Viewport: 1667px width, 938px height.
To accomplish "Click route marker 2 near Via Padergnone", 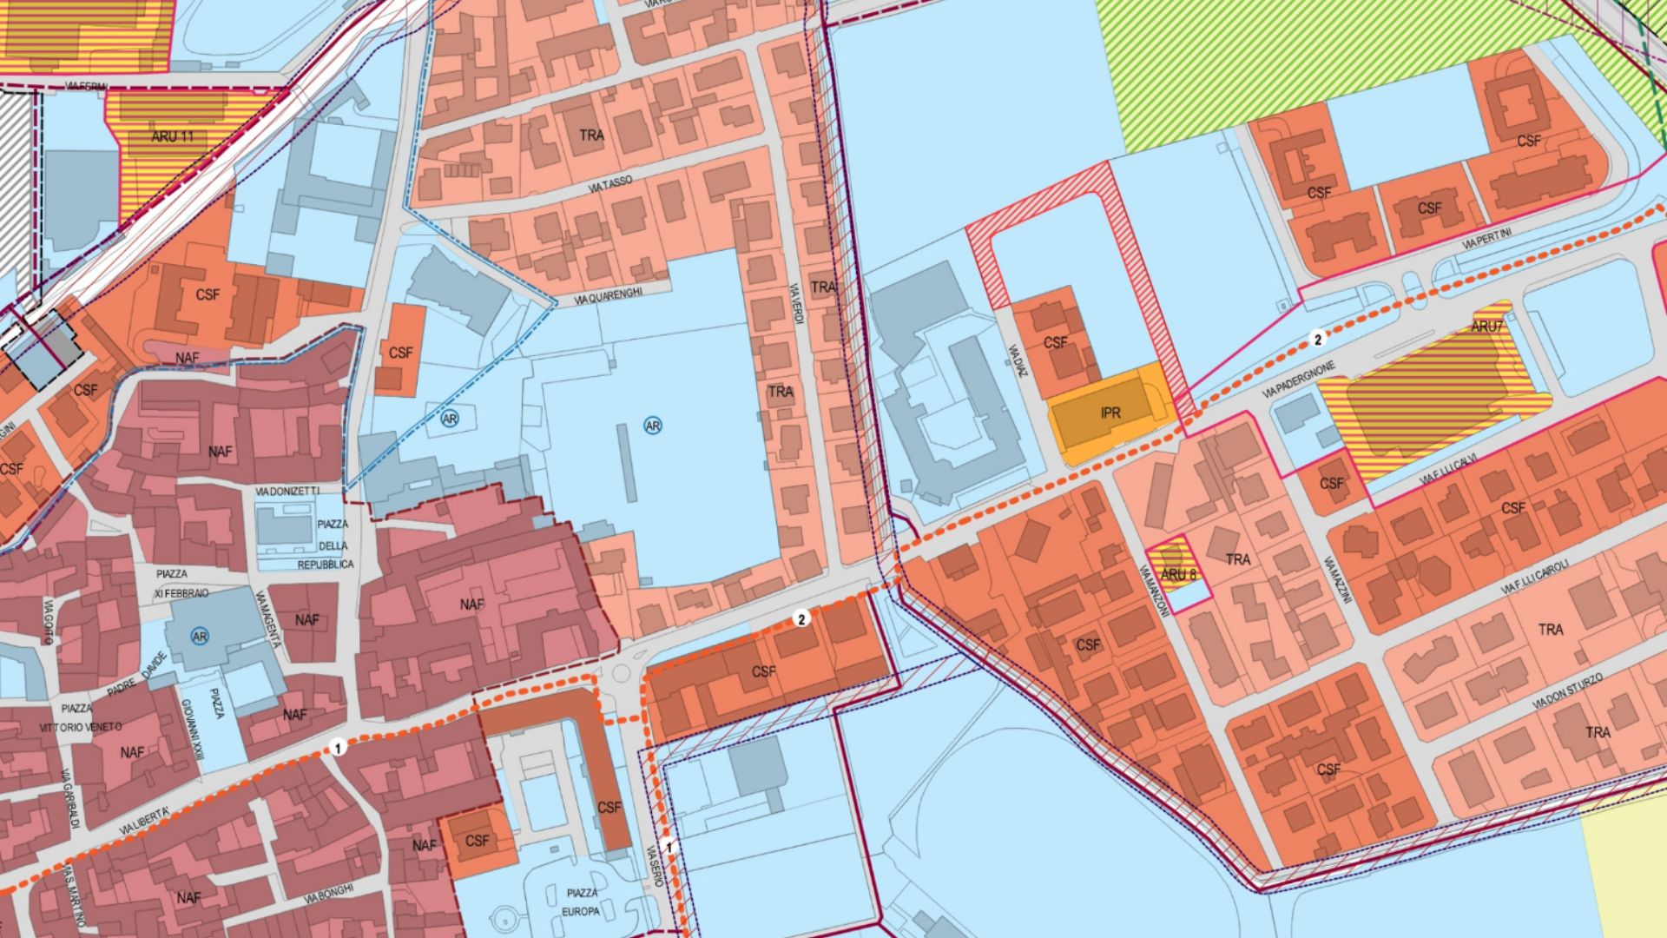I will [x=1318, y=340].
